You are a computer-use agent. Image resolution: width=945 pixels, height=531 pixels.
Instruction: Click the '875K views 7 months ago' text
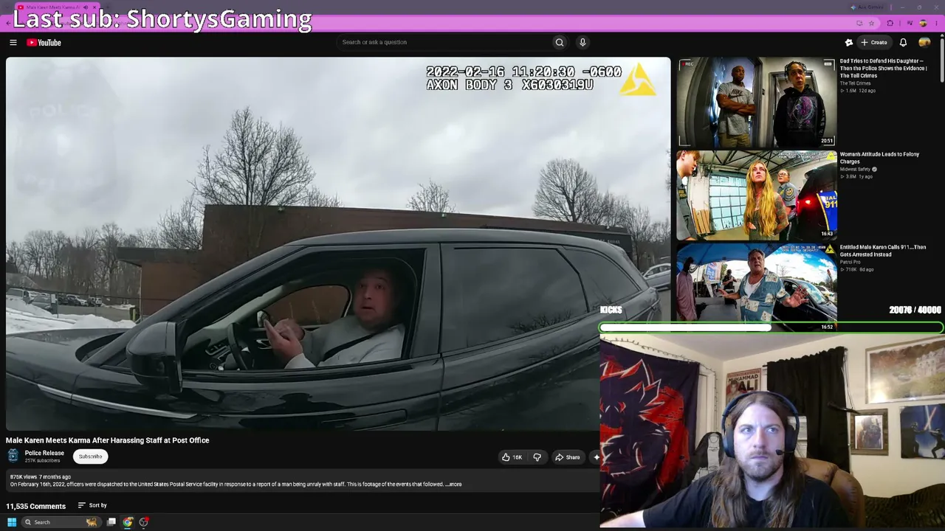pos(41,477)
